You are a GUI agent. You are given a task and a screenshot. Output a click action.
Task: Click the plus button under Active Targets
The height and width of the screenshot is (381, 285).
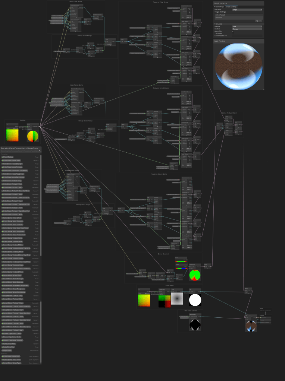coord(257,21)
